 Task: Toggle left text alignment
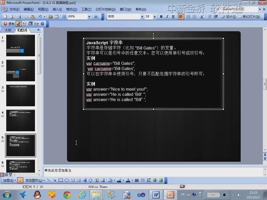[x=181, y=16]
